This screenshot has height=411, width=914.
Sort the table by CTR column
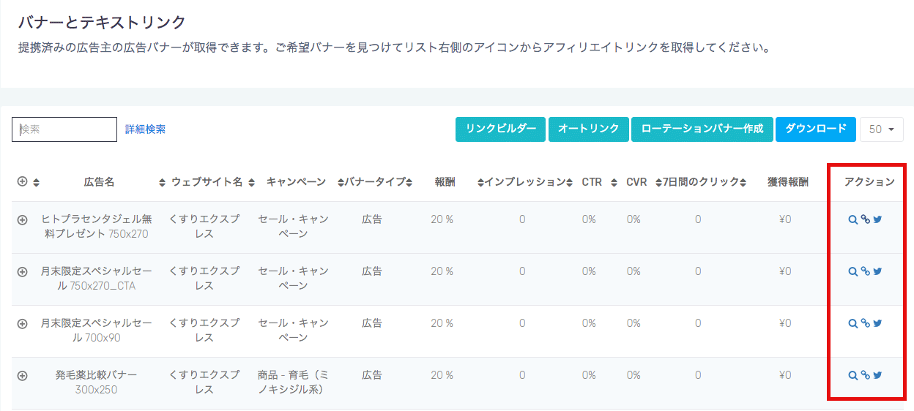tap(592, 182)
